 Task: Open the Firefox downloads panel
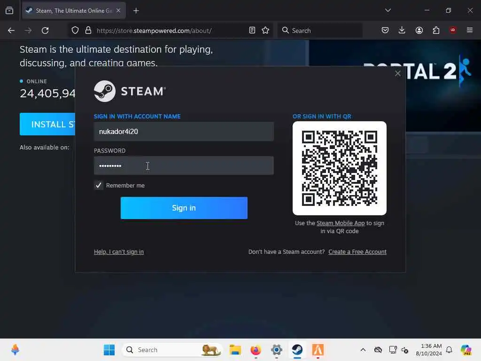402,30
